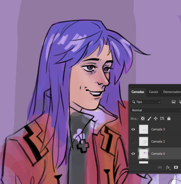Open the fx layer style menu
Screen dimensions: 181x184
(x=168, y=168)
